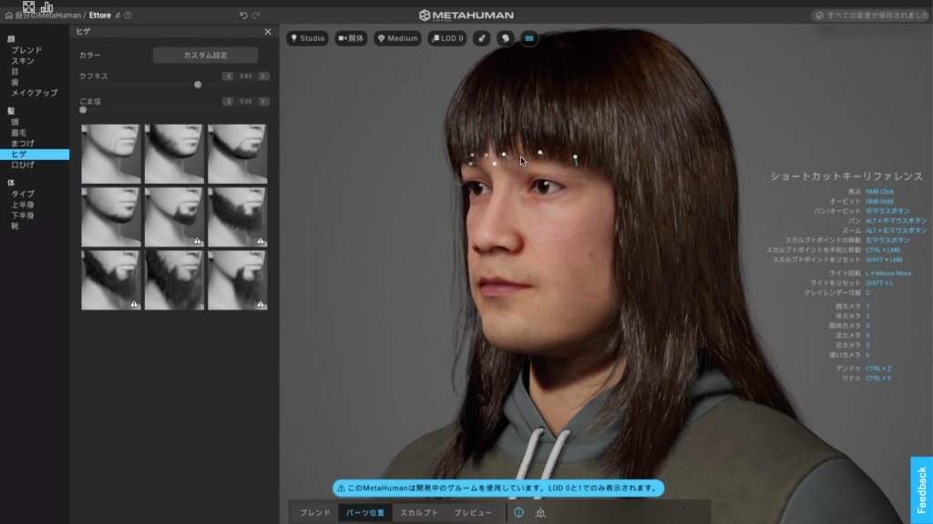This screenshot has width=933, height=524.
Task: Open 上半身 upper body settings
Action: (x=23, y=205)
